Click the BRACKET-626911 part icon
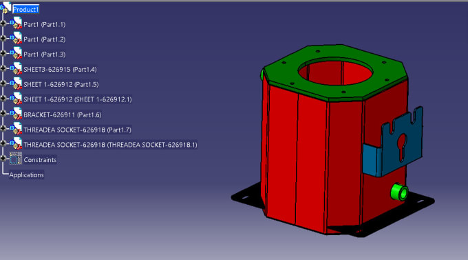Viewport: 468px width, 260px height. [16, 114]
